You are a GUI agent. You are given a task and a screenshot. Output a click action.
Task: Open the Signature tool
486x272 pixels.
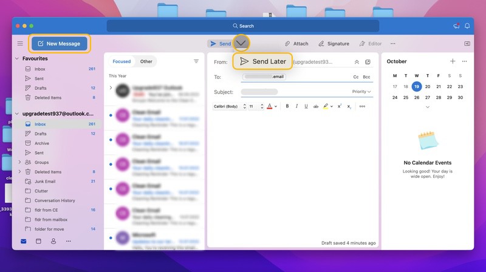[334, 44]
